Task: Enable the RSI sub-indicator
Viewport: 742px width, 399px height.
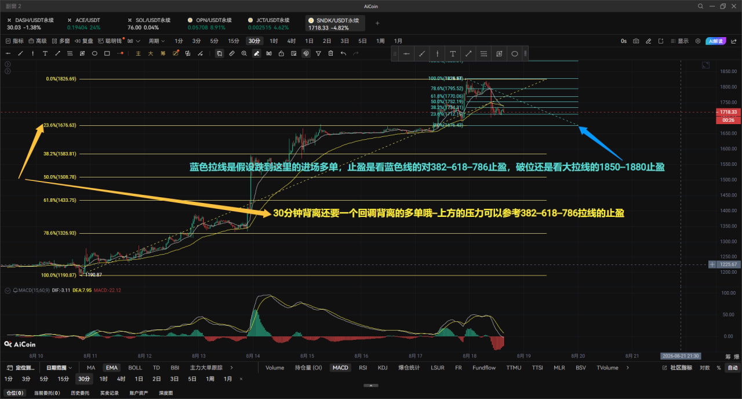Action: point(363,368)
